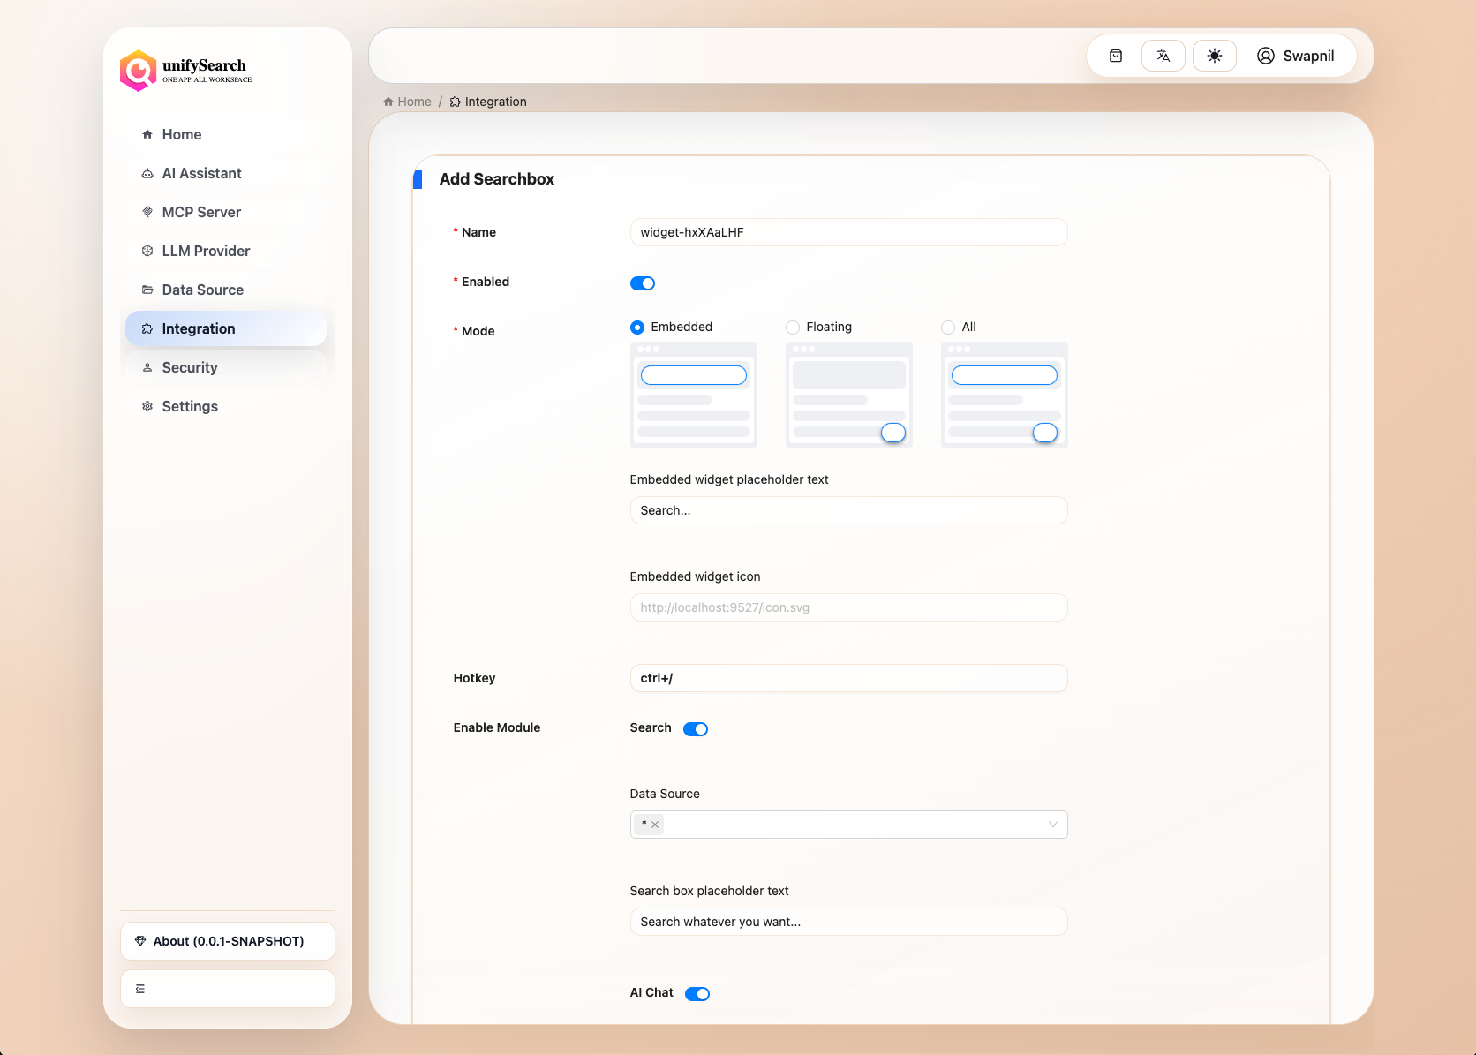Click the diamond icon in About button

point(140,941)
